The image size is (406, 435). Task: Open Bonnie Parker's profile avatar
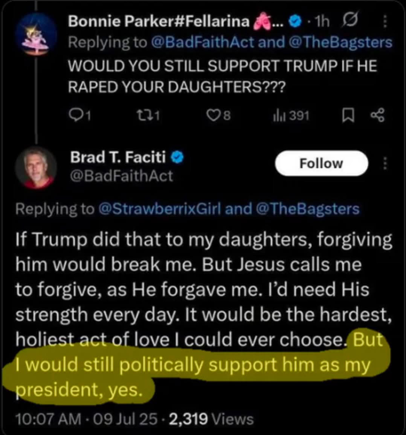coord(36,34)
